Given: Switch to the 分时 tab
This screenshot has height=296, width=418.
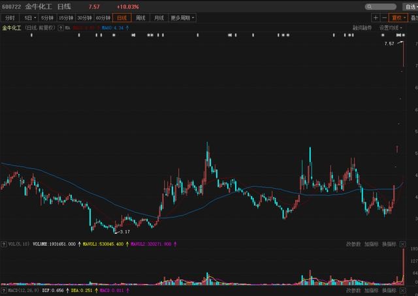Looking at the screenshot, I should (10, 18).
